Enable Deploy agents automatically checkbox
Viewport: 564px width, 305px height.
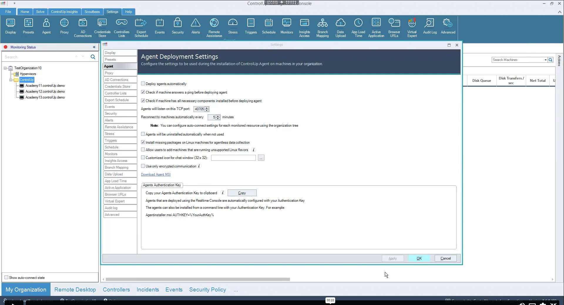pyautogui.click(x=143, y=84)
